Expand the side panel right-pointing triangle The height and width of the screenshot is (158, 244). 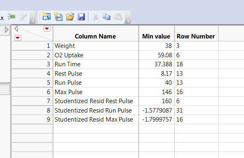7,30
